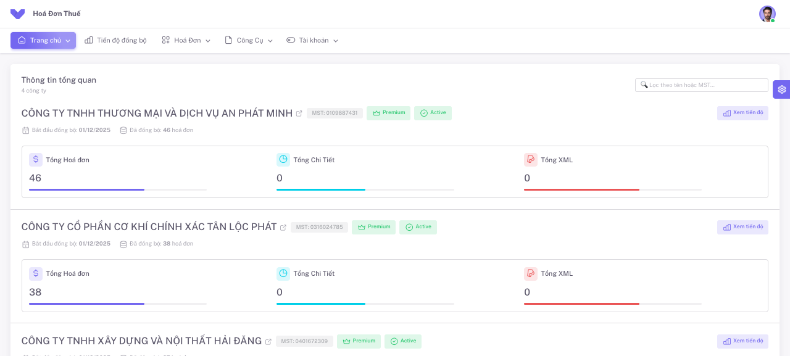
Task: Expand the Công Cụ dropdown menu
Action: coord(249,40)
